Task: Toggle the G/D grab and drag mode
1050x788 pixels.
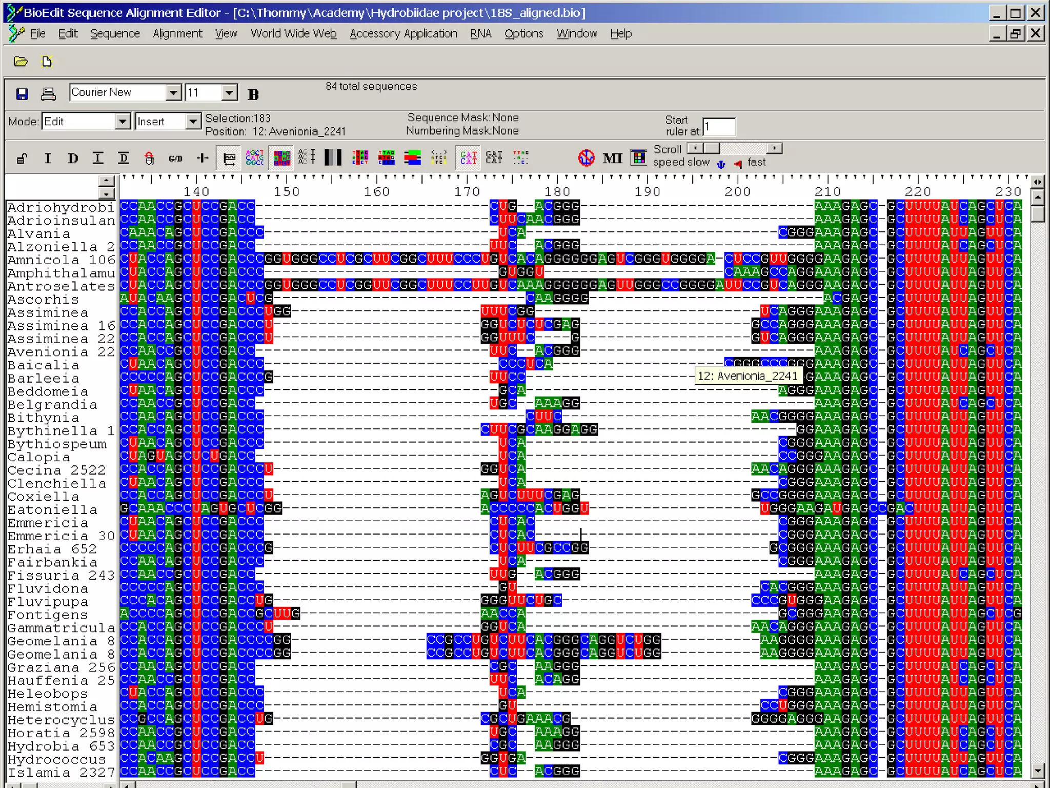Action: 175,159
